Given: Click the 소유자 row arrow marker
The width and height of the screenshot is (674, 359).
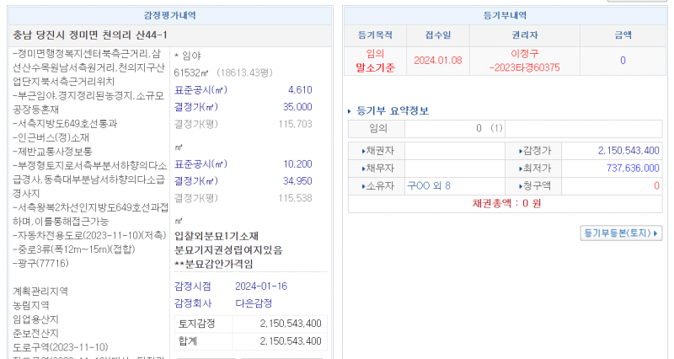Looking at the screenshot, I should pyautogui.click(x=363, y=186).
